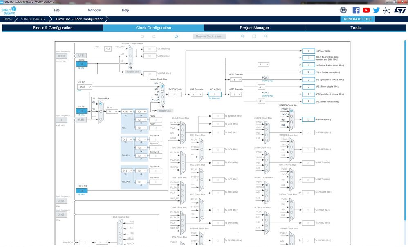Switch to Pinout & Configuration tab
Screen dimensions: 408x247
53,27
